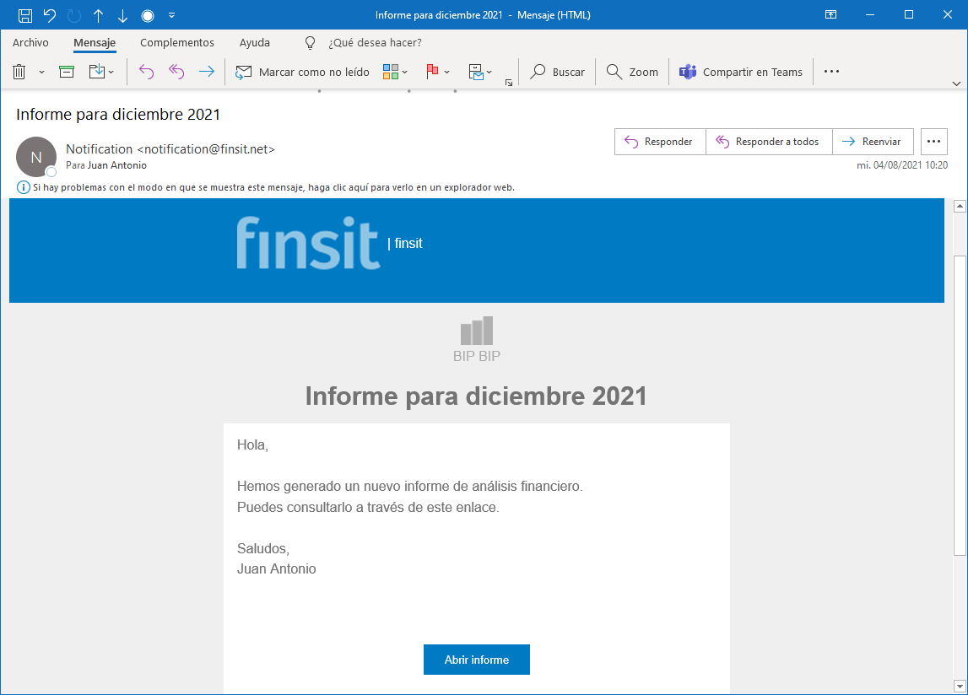
Task: Click the sender avatar N circle
Action: pos(36,157)
